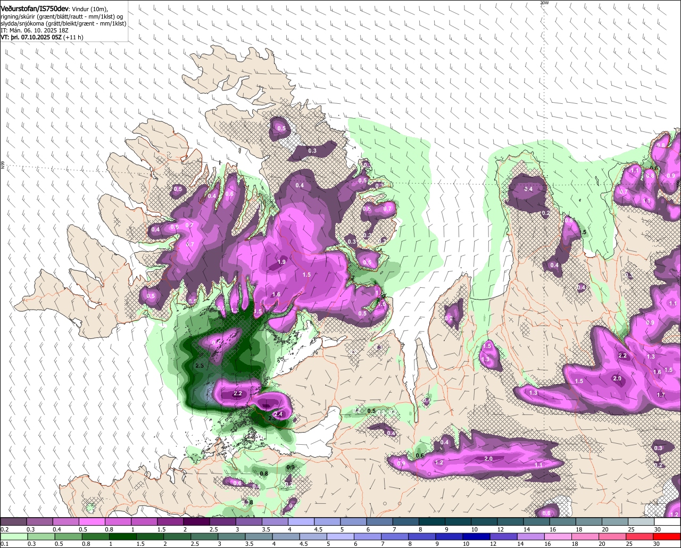Pick the red 30 swatch in the bottom legend row
Screen dimensions: 681x548
click(x=667, y=537)
